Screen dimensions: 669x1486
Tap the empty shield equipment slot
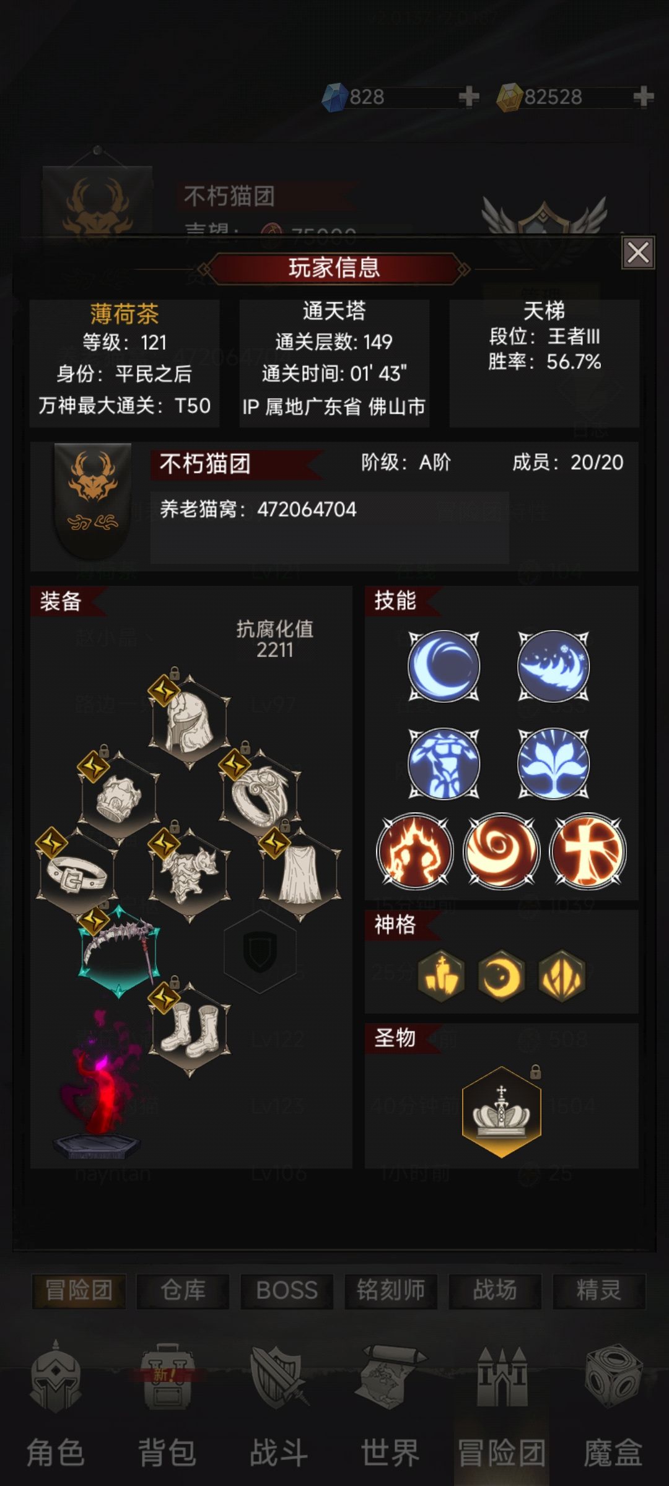tap(260, 952)
